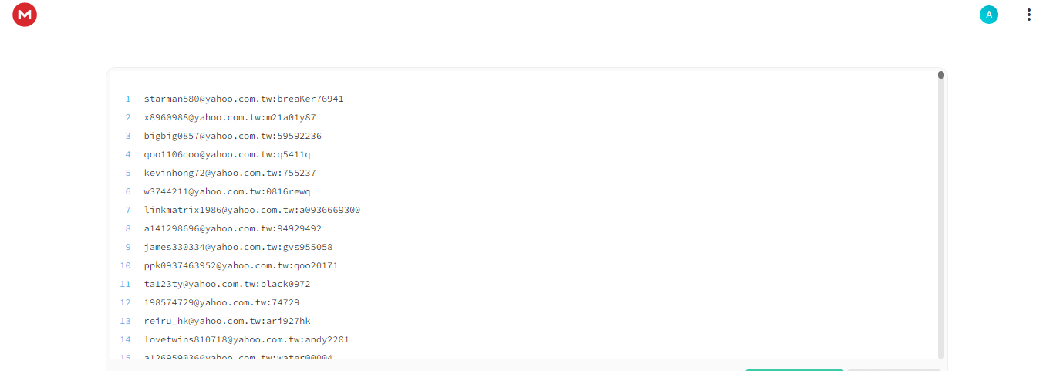1053x371 pixels.
Task: Click line number 10 in the gutter
Action: tap(126, 265)
